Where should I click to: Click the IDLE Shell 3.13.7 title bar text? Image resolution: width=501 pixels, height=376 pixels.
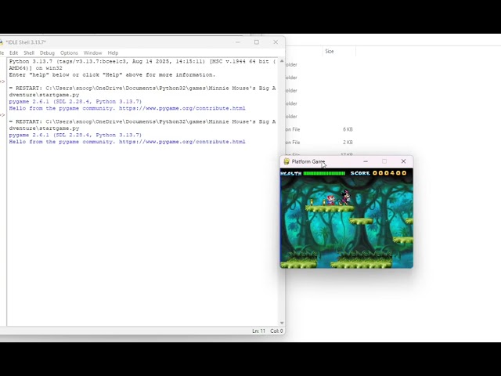pyautogui.click(x=26, y=42)
